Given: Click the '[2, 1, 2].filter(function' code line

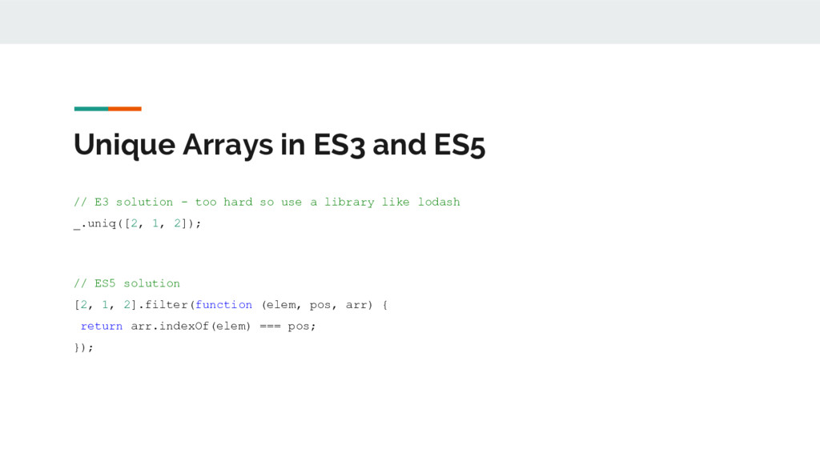Looking at the screenshot, I should pos(231,305).
